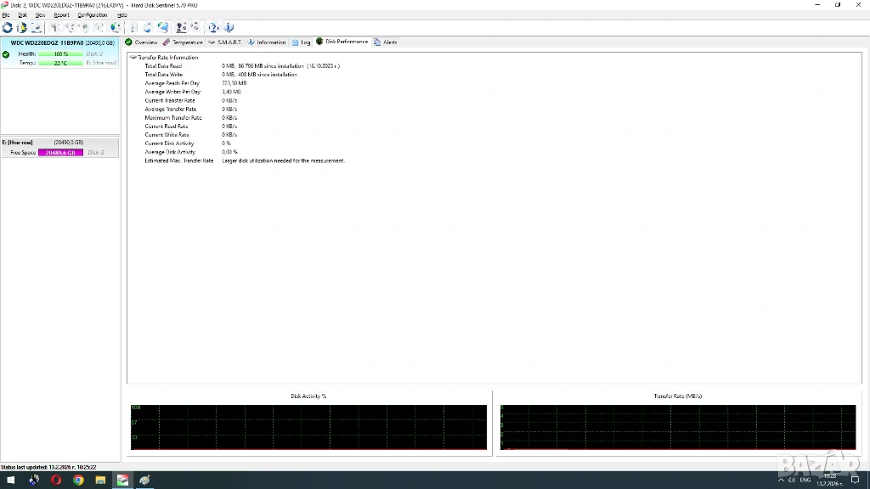Viewport: 870px width, 489px height.
Task: Click the Help question mark toolbar icon
Action: tap(213, 28)
